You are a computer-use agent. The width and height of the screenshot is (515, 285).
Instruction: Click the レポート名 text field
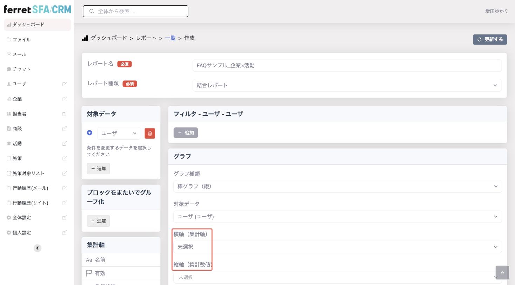347,66
